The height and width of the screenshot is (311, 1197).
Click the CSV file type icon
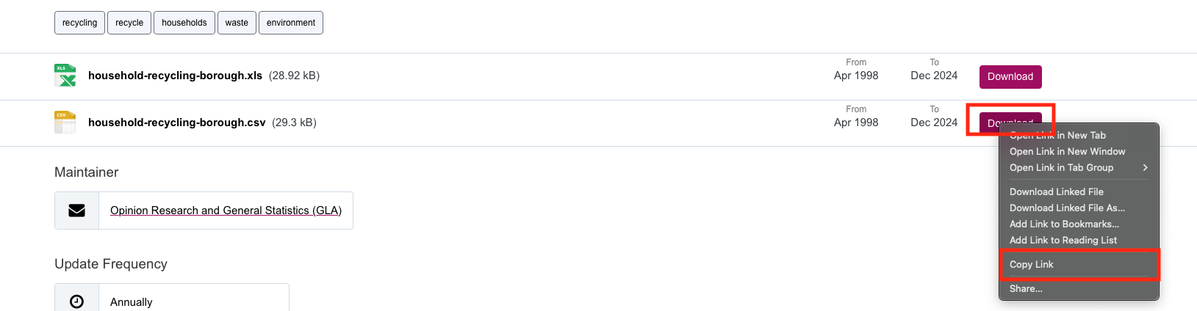point(65,122)
